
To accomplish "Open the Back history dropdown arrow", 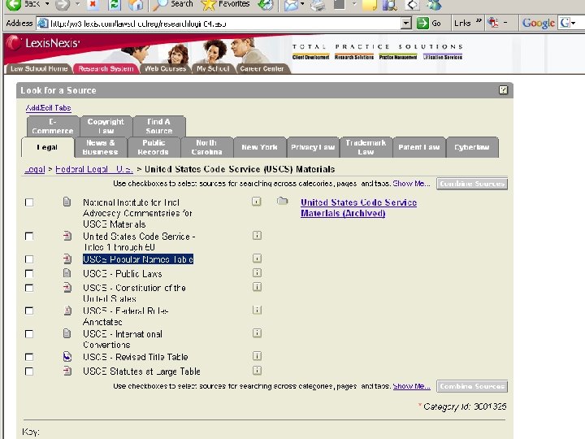I will [47, 4].
